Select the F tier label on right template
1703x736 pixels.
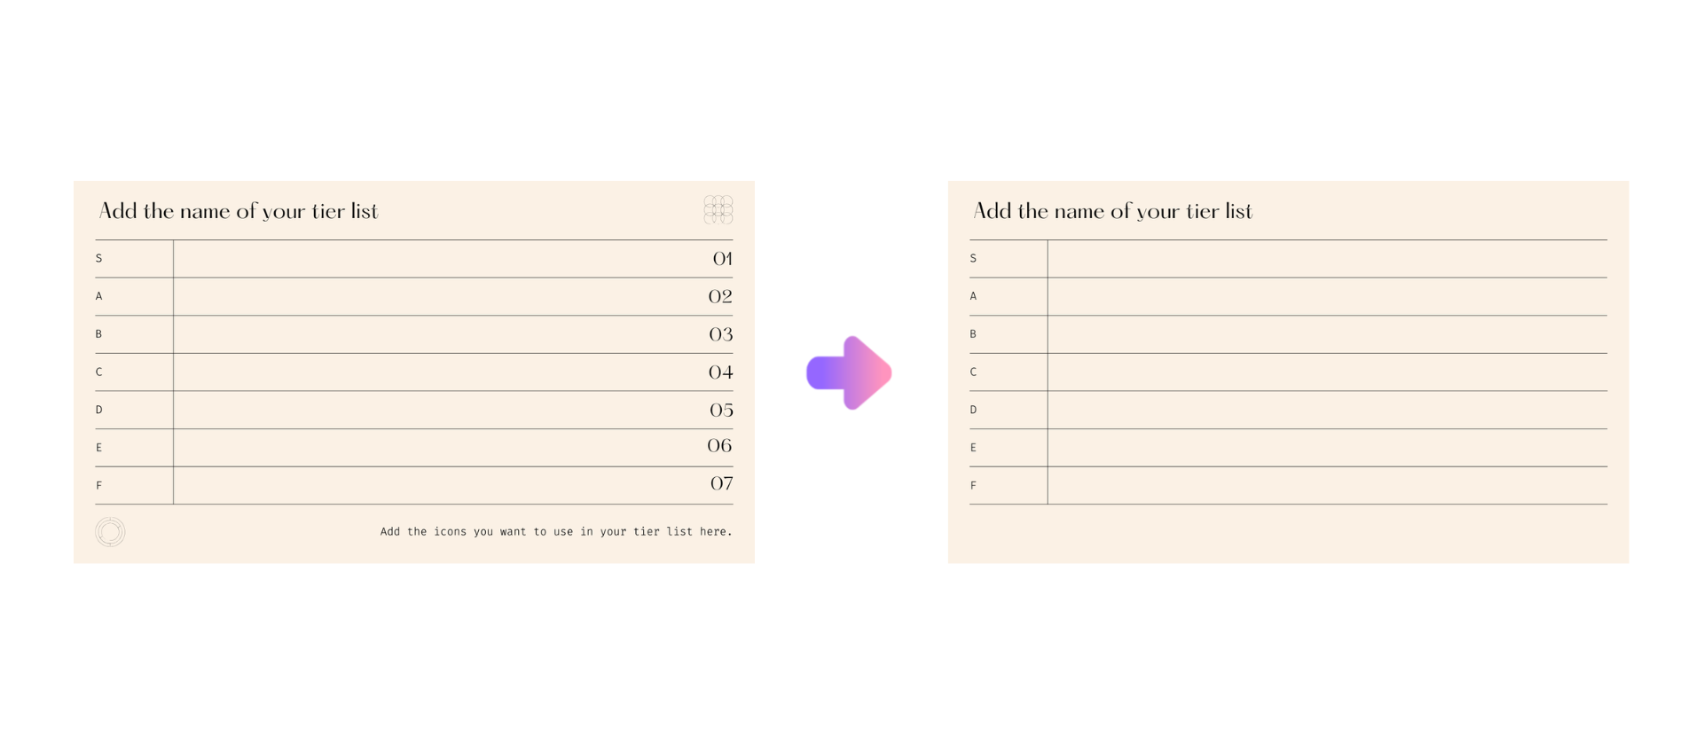(973, 486)
